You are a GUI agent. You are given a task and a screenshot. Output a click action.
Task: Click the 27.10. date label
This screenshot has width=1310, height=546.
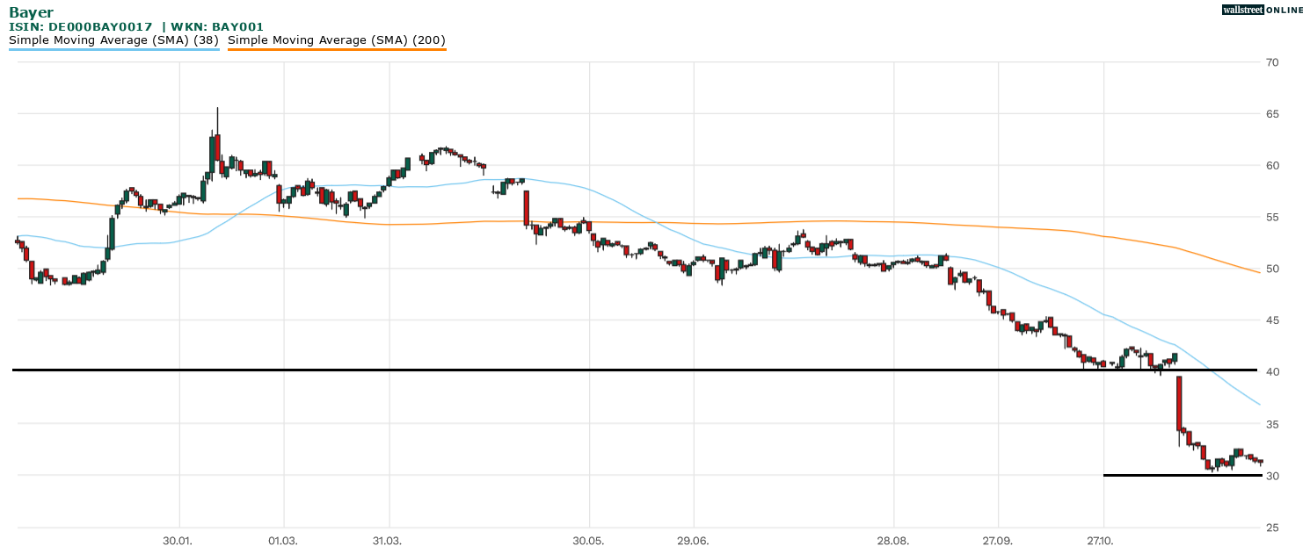tap(1103, 542)
